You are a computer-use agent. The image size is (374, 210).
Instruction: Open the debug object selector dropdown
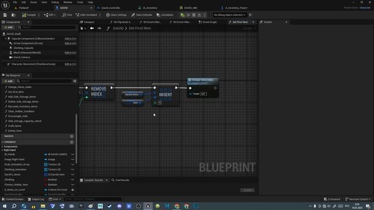click(229, 15)
